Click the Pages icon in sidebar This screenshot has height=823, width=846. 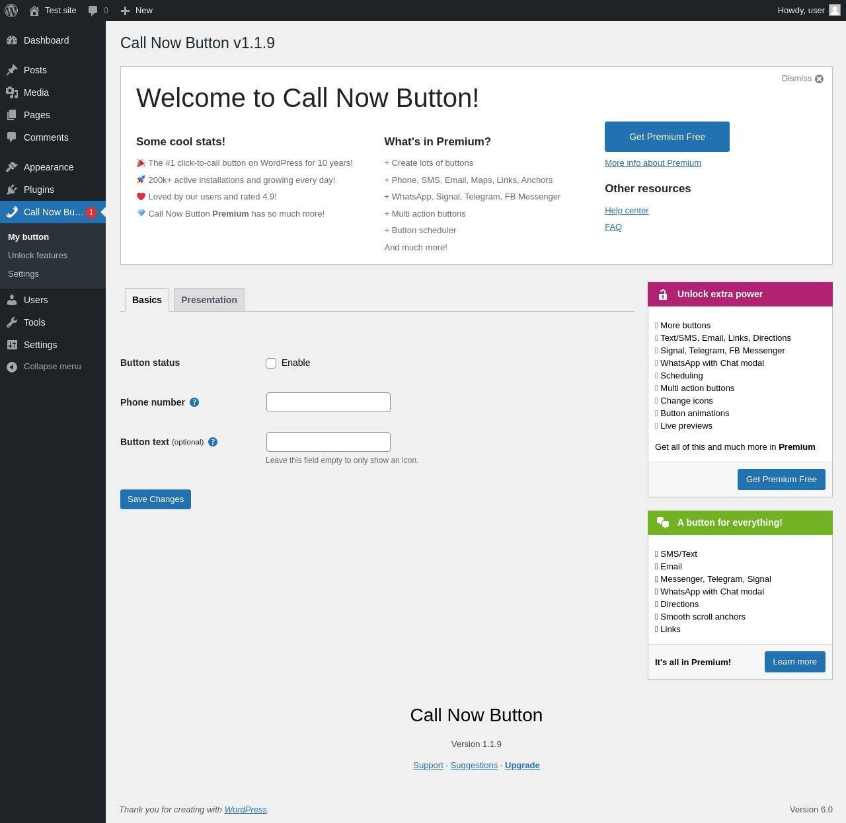12,115
